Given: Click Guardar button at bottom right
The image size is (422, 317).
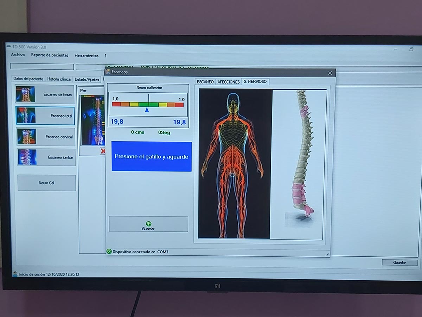Looking at the screenshot, I should (x=399, y=262).
